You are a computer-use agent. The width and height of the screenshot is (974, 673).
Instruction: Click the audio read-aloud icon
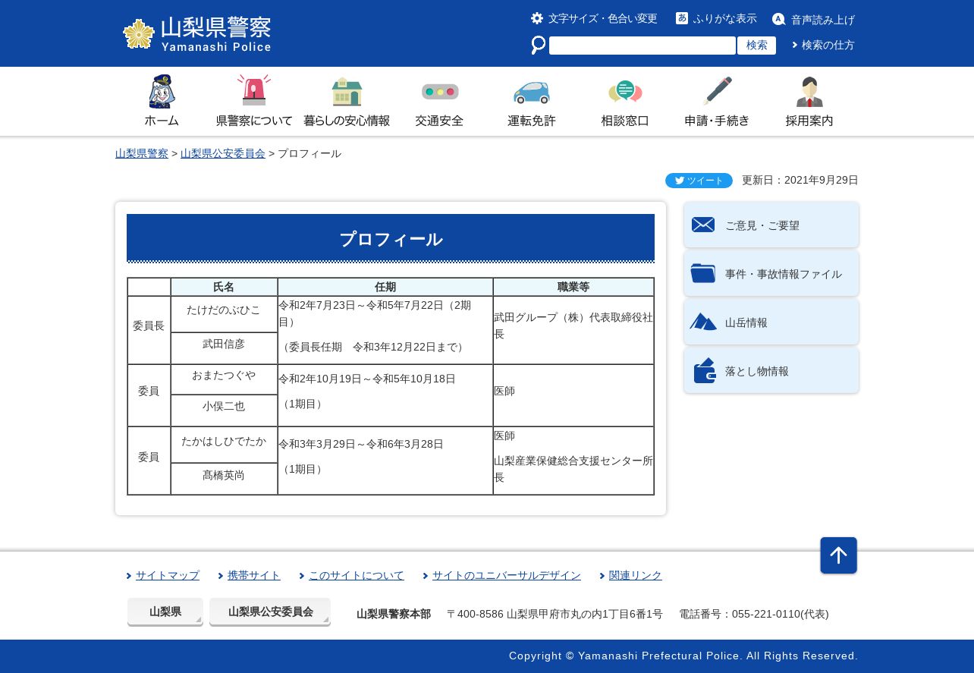click(x=778, y=19)
